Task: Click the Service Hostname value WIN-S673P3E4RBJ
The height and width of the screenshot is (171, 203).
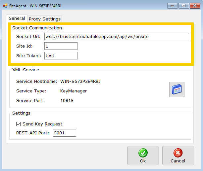Action: tap(80, 81)
